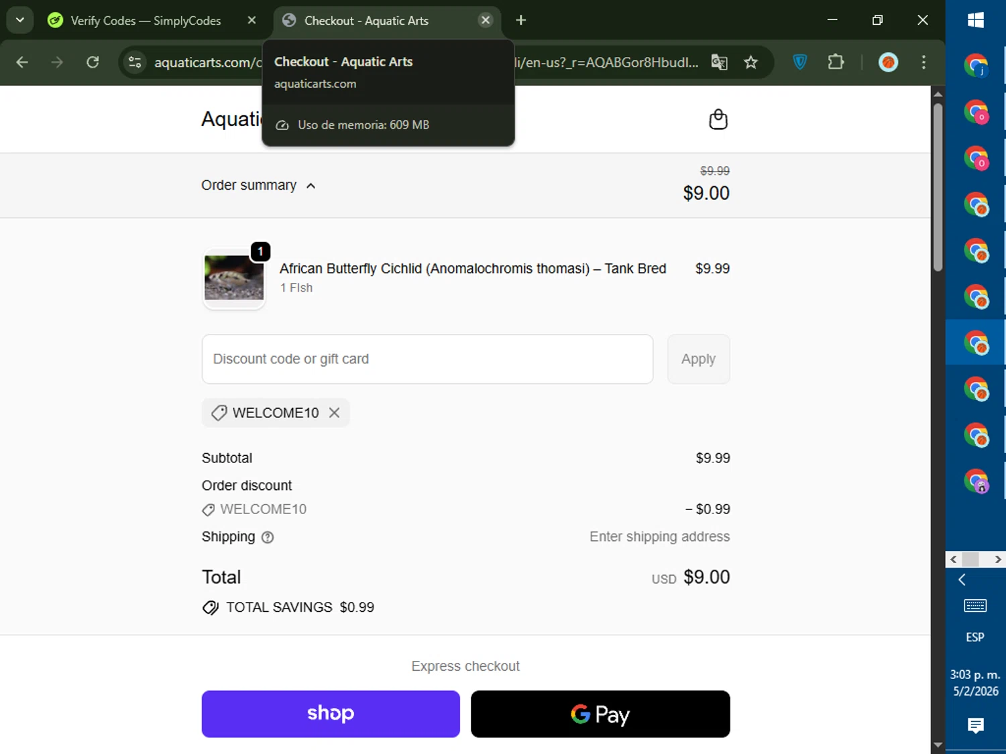Apply the discount code
The image size is (1006, 754).
click(698, 359)
